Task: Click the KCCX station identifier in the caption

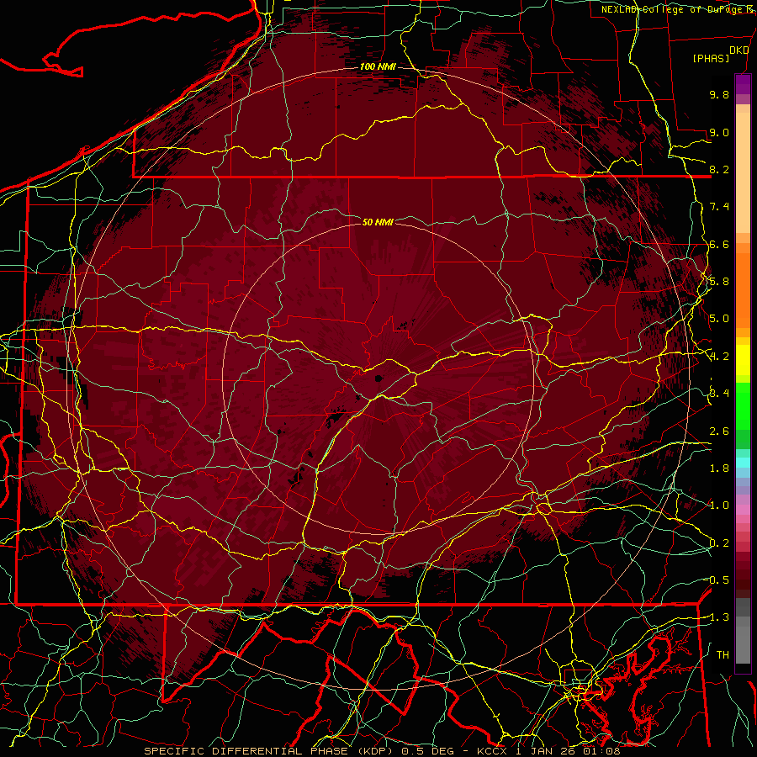Action: coord(493,751)
